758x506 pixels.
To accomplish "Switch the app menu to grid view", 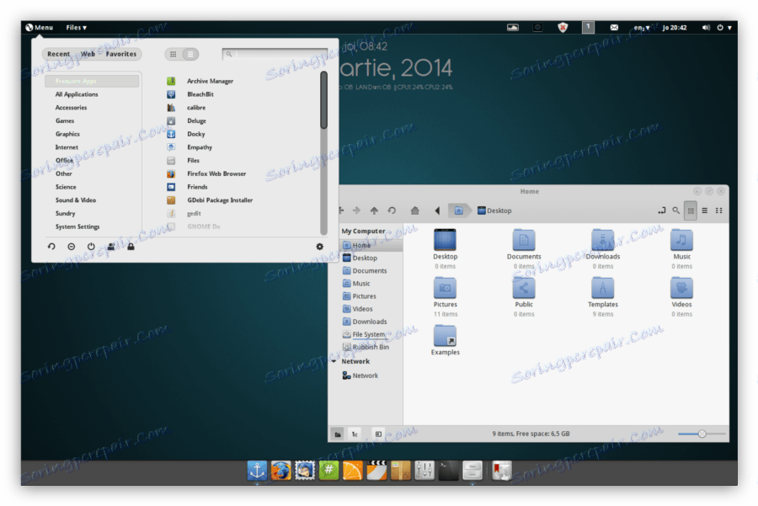I will [x=173, y=54].
